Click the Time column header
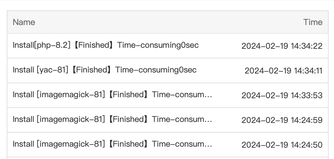Viewport: 334px width, 159px height. pyautogui.click(x=313, y=22)
